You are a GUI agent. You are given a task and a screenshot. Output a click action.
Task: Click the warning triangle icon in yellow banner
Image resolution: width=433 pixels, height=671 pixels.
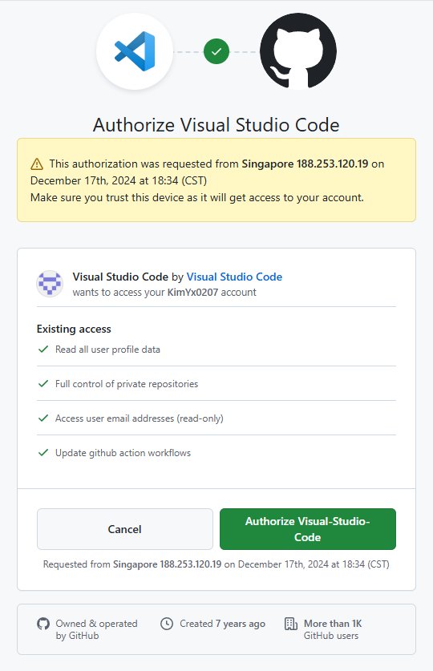(37, 164)
